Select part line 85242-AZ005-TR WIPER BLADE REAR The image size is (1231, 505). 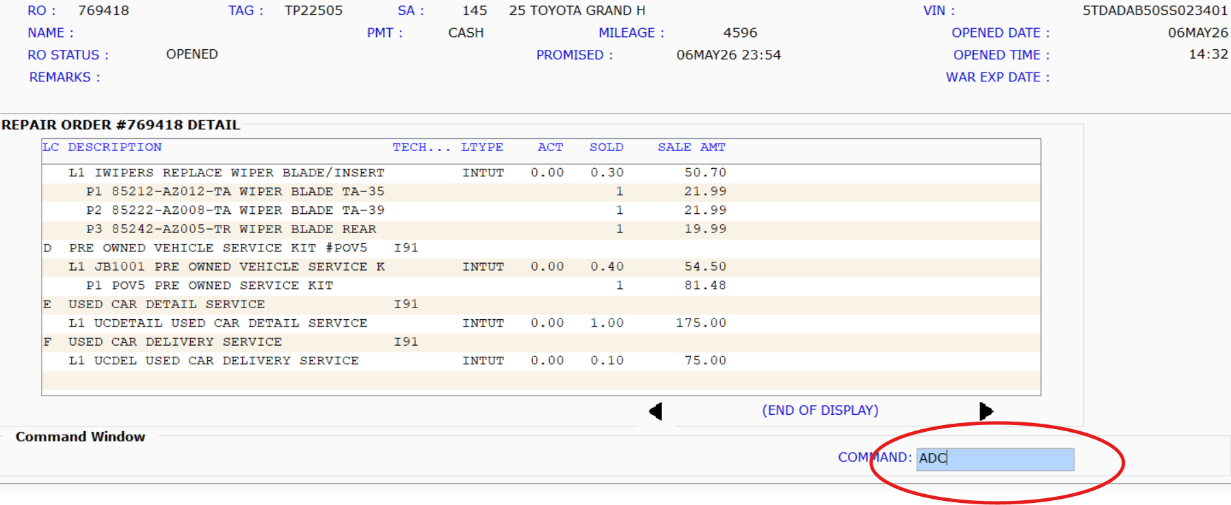[x=541, y=230]
